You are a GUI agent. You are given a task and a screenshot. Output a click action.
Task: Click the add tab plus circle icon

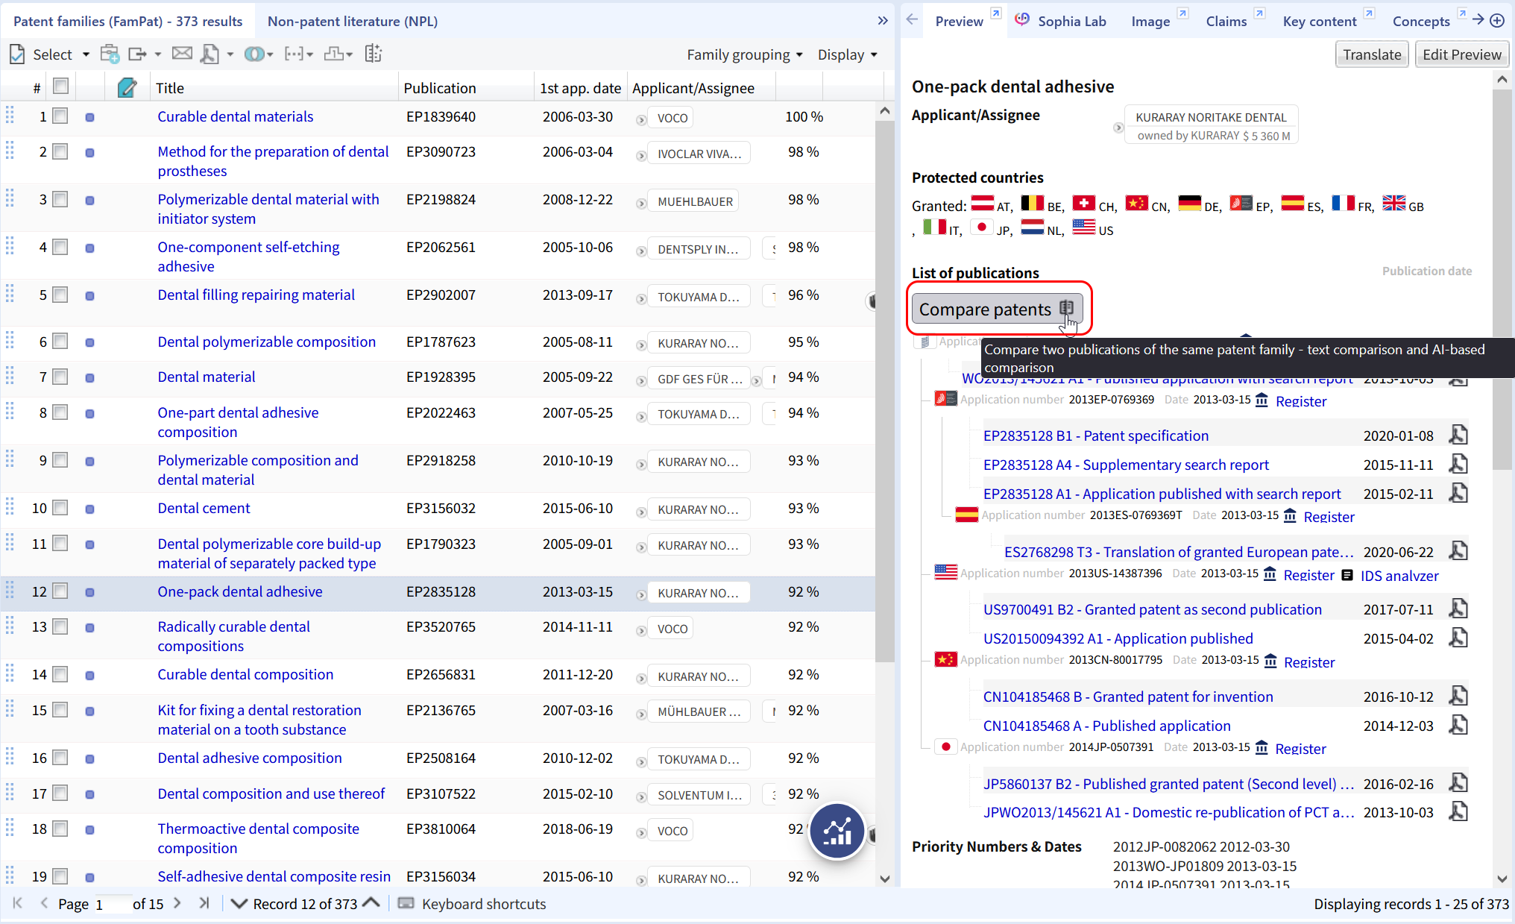[x=1497, y=21]
